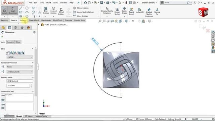This screenshot has height=121, width=215.
Task: Click Zoom to Fit icon
Action: [x=100, y=21]
